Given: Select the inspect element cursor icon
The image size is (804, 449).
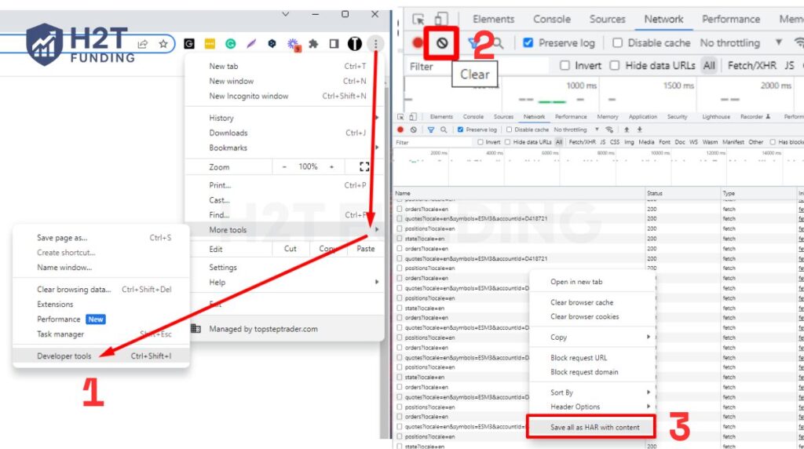Looking at the screenshot, I should click(418, 20).
